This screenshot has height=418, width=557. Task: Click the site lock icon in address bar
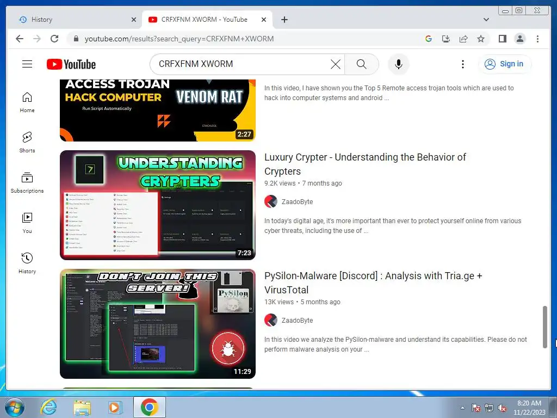[76, 39]
